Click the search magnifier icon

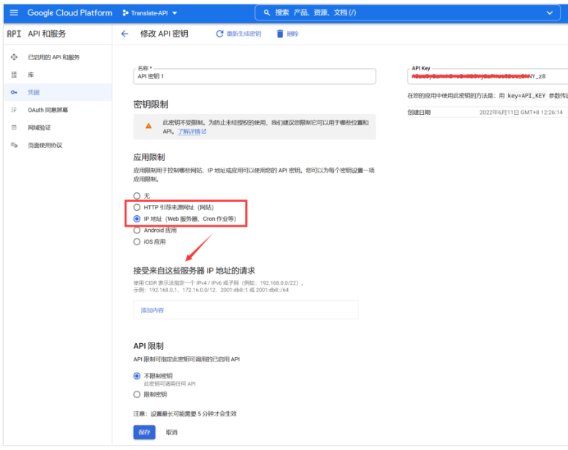pyautogui.click(x=267, y=12)
